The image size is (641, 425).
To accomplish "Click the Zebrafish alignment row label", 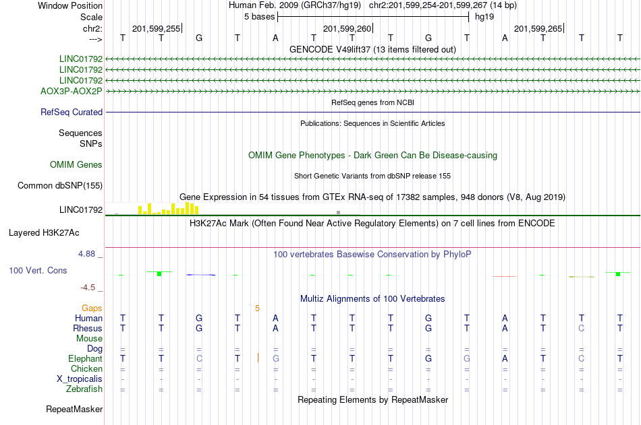I will [x=84, y=389].
